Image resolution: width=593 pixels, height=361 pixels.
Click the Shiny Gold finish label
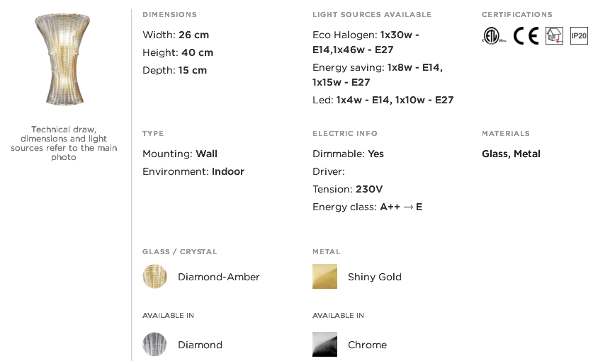coord(374,277)
